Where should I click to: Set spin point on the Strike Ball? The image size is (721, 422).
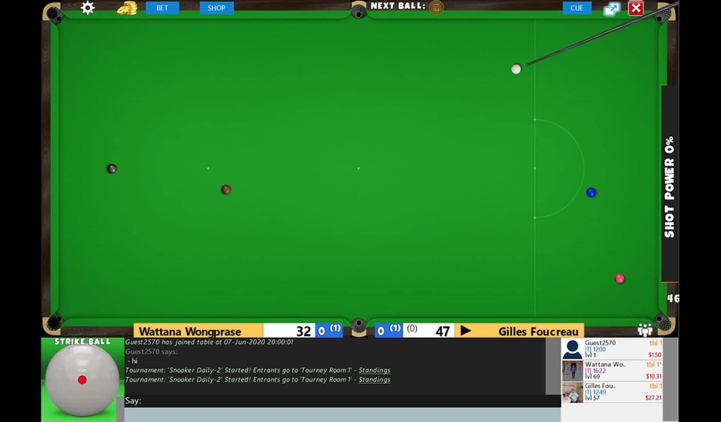82,379
